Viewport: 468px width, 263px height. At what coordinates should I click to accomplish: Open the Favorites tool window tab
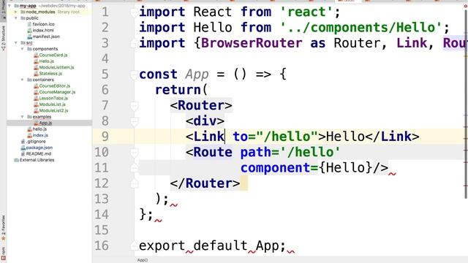(3, 228)
